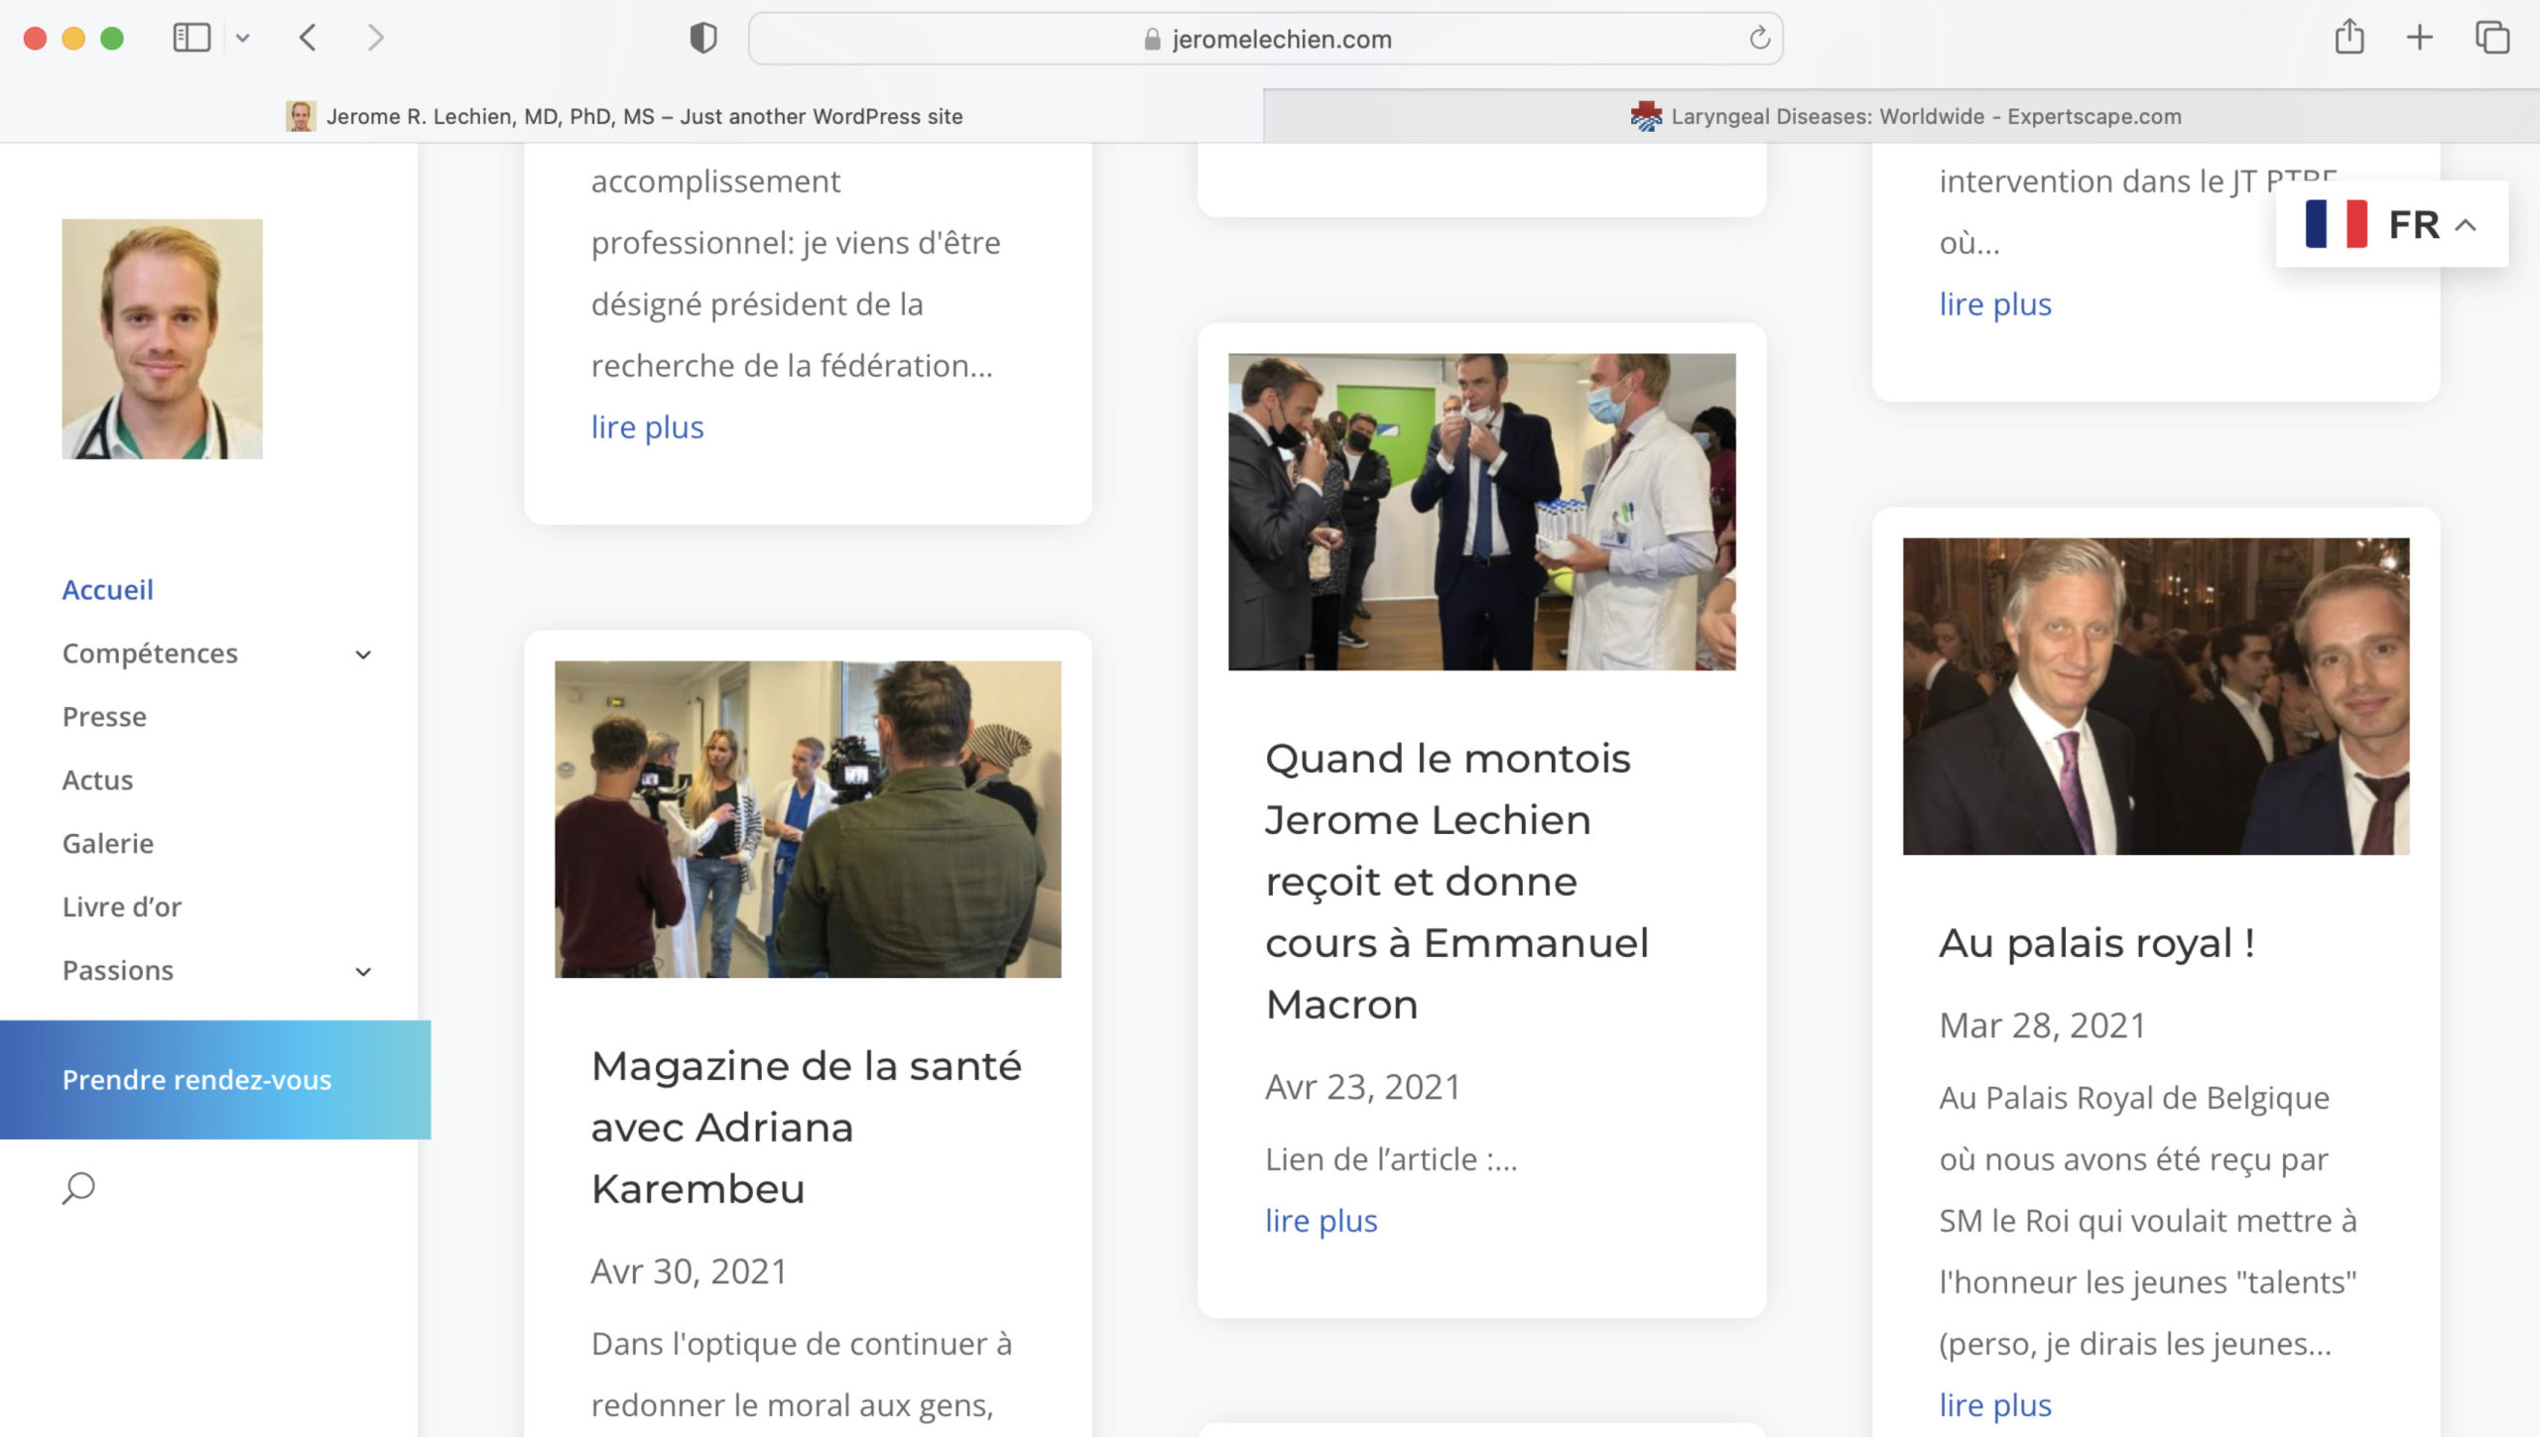Viewport: 2540px width, 1437px height.
Task: Open the sidebar options dropdown arrow
Action: pyautogui.click(x=243, y=39)
